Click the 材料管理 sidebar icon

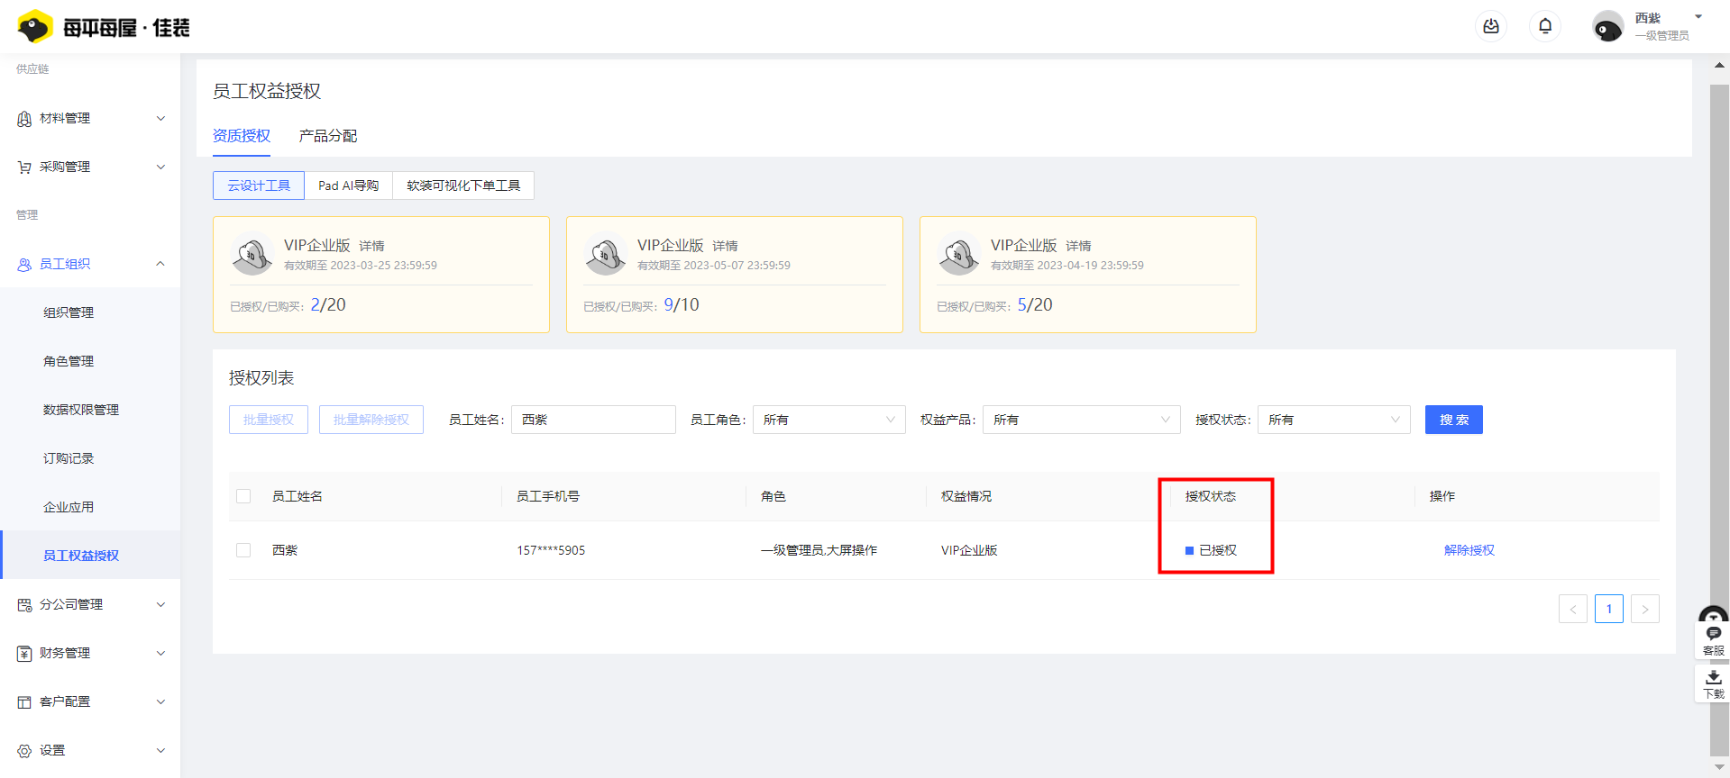pos(24,119)
